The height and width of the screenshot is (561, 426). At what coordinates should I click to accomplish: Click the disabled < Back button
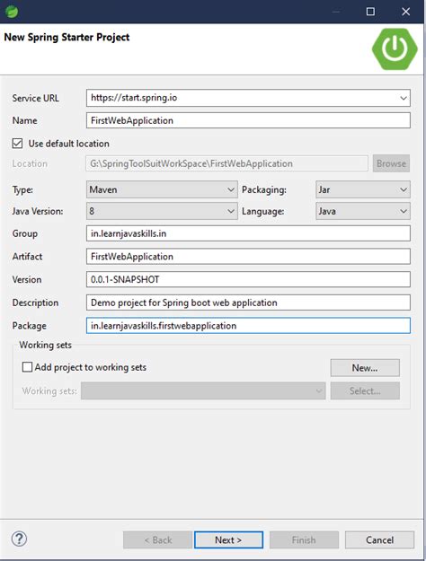[157, 539]
